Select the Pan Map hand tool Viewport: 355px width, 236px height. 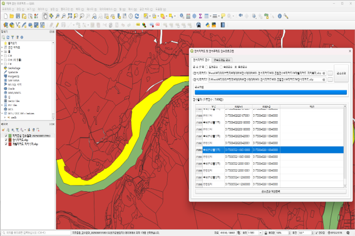point(45,16)
